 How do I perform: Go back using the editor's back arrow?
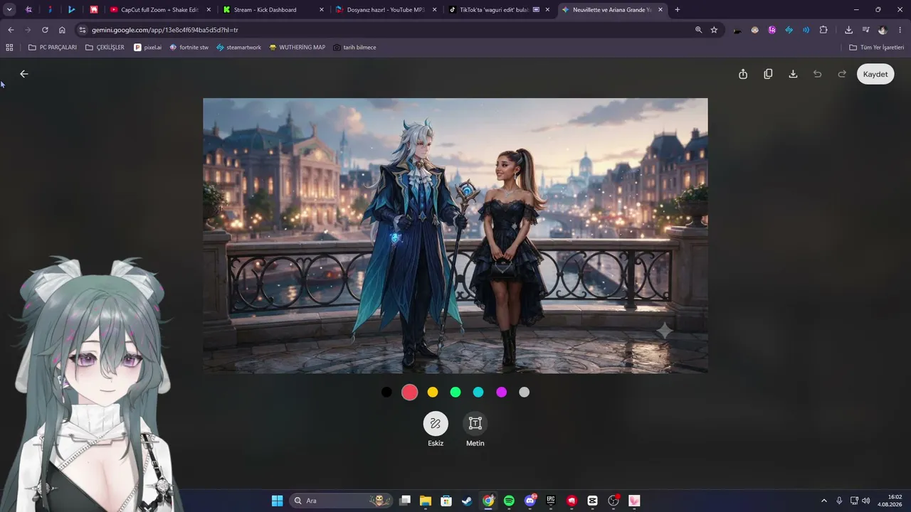point(23,74)
